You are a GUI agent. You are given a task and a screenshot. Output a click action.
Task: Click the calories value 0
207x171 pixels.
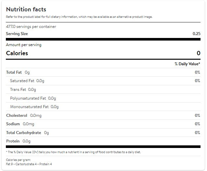tap(199, 53)
